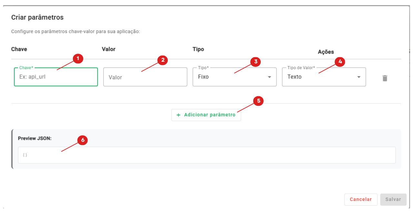Click red annotation marker number 4
Viewport: 413px width, 219px height.
click(340, 62)
